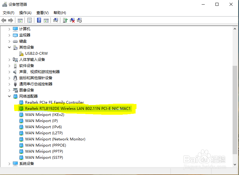Click the 声音、视频和游戏控制器 speaker icon

click(x=15, y=72)
